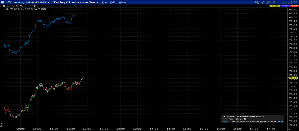Open the small toolbar overflow arrow

click(x=38, y=6)
